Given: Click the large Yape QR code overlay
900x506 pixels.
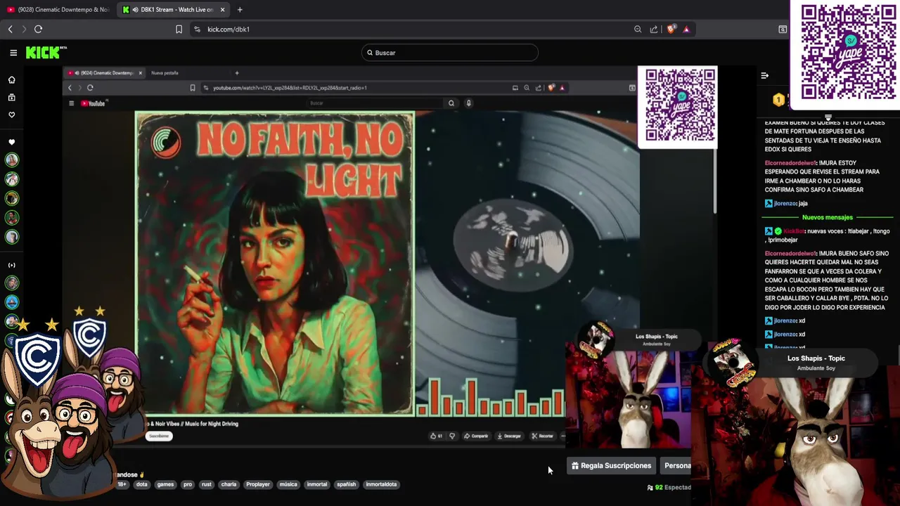Looking at the screenshot, I should pos(847,53).
